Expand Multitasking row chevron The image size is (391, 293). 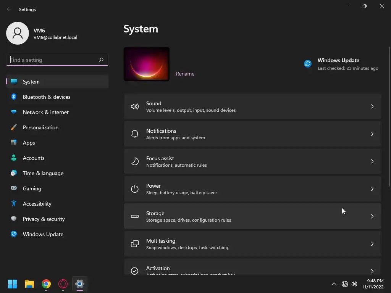(x=372, y=244)
